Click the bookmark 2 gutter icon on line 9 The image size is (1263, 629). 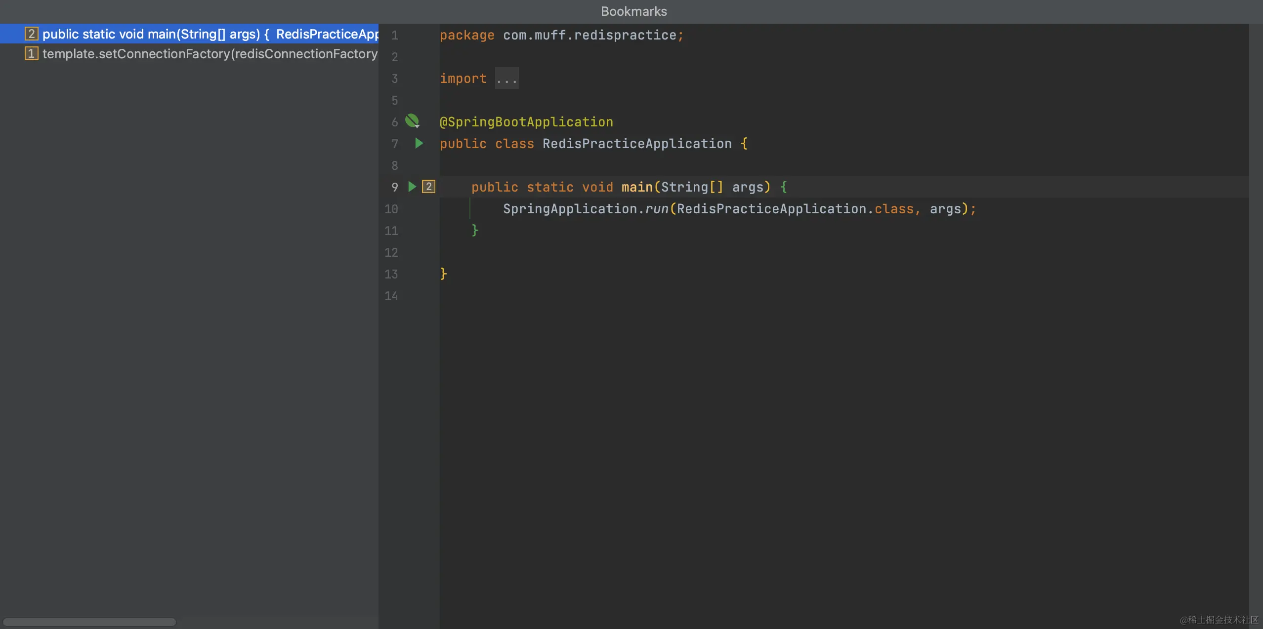428,187
